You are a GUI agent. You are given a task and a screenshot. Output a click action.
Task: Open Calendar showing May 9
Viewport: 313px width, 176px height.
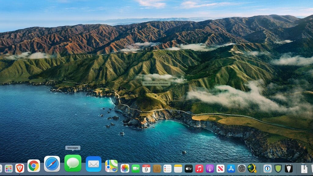146,168
